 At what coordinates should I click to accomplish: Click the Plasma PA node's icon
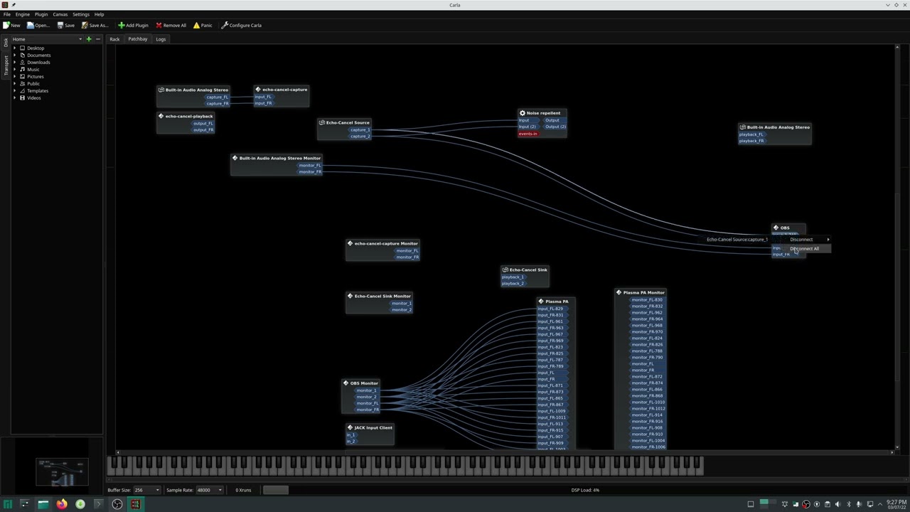tap(541, 302)
